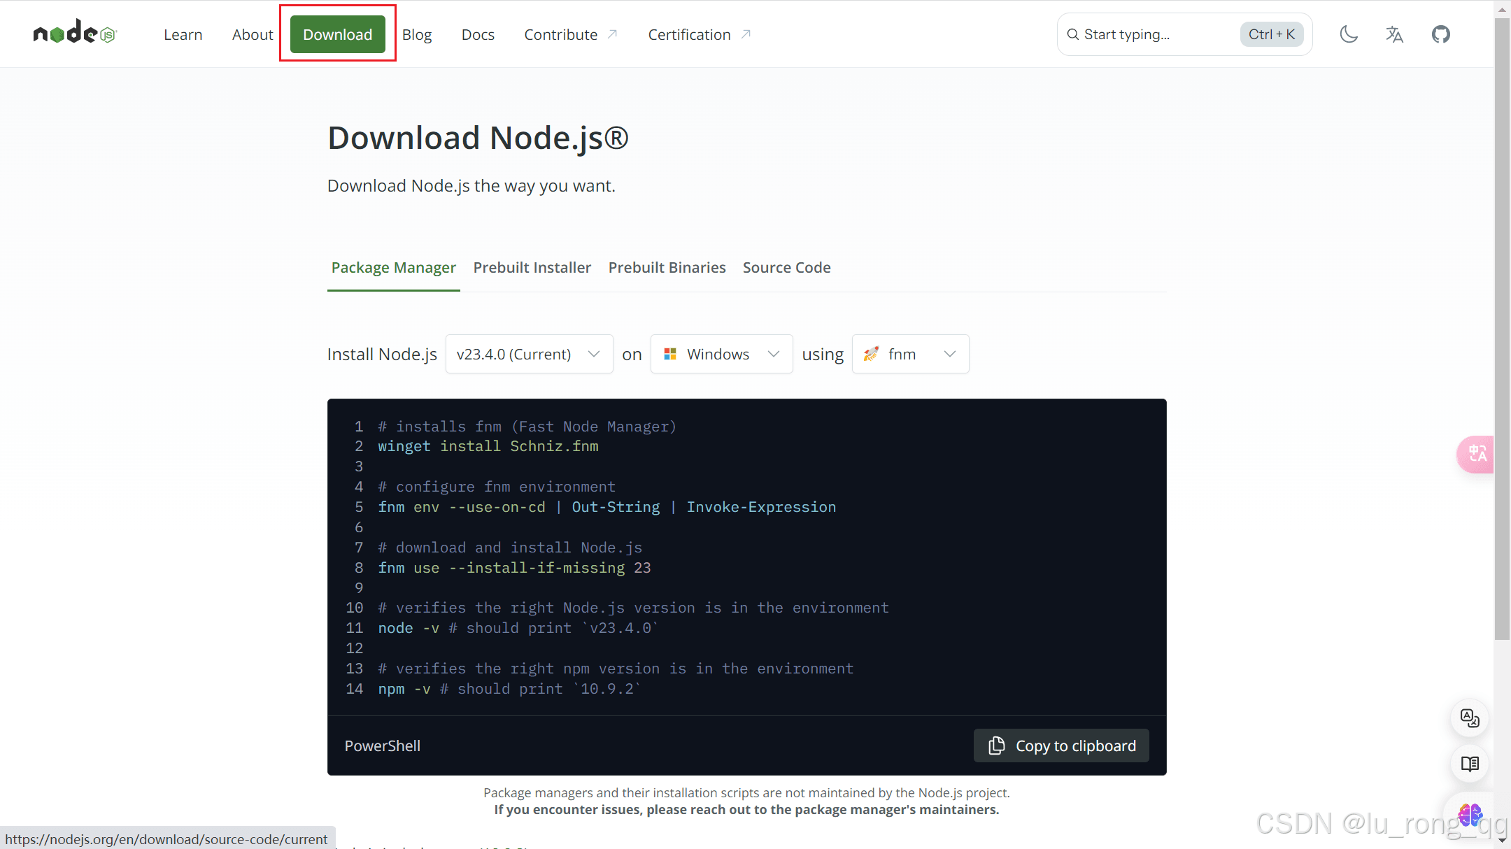Click the scrollbar up arrow
The height and width of the screenshot is (849, 1511).
(x=1502, y=9)
